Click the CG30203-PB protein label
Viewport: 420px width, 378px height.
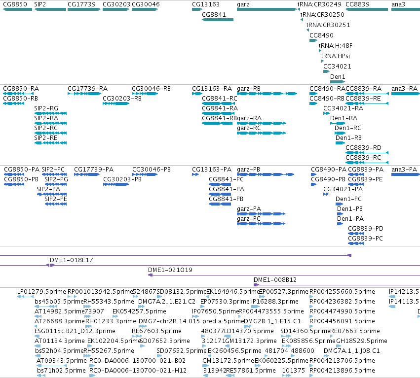[122, 179]
